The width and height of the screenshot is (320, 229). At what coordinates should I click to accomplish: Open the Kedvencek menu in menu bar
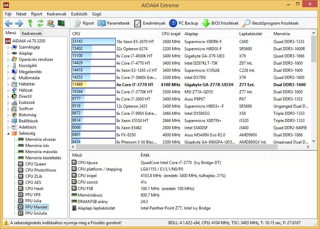(x=56, y=14)
